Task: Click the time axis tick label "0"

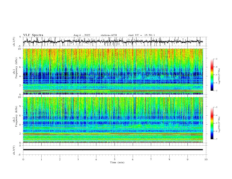Action: (23, 159)
